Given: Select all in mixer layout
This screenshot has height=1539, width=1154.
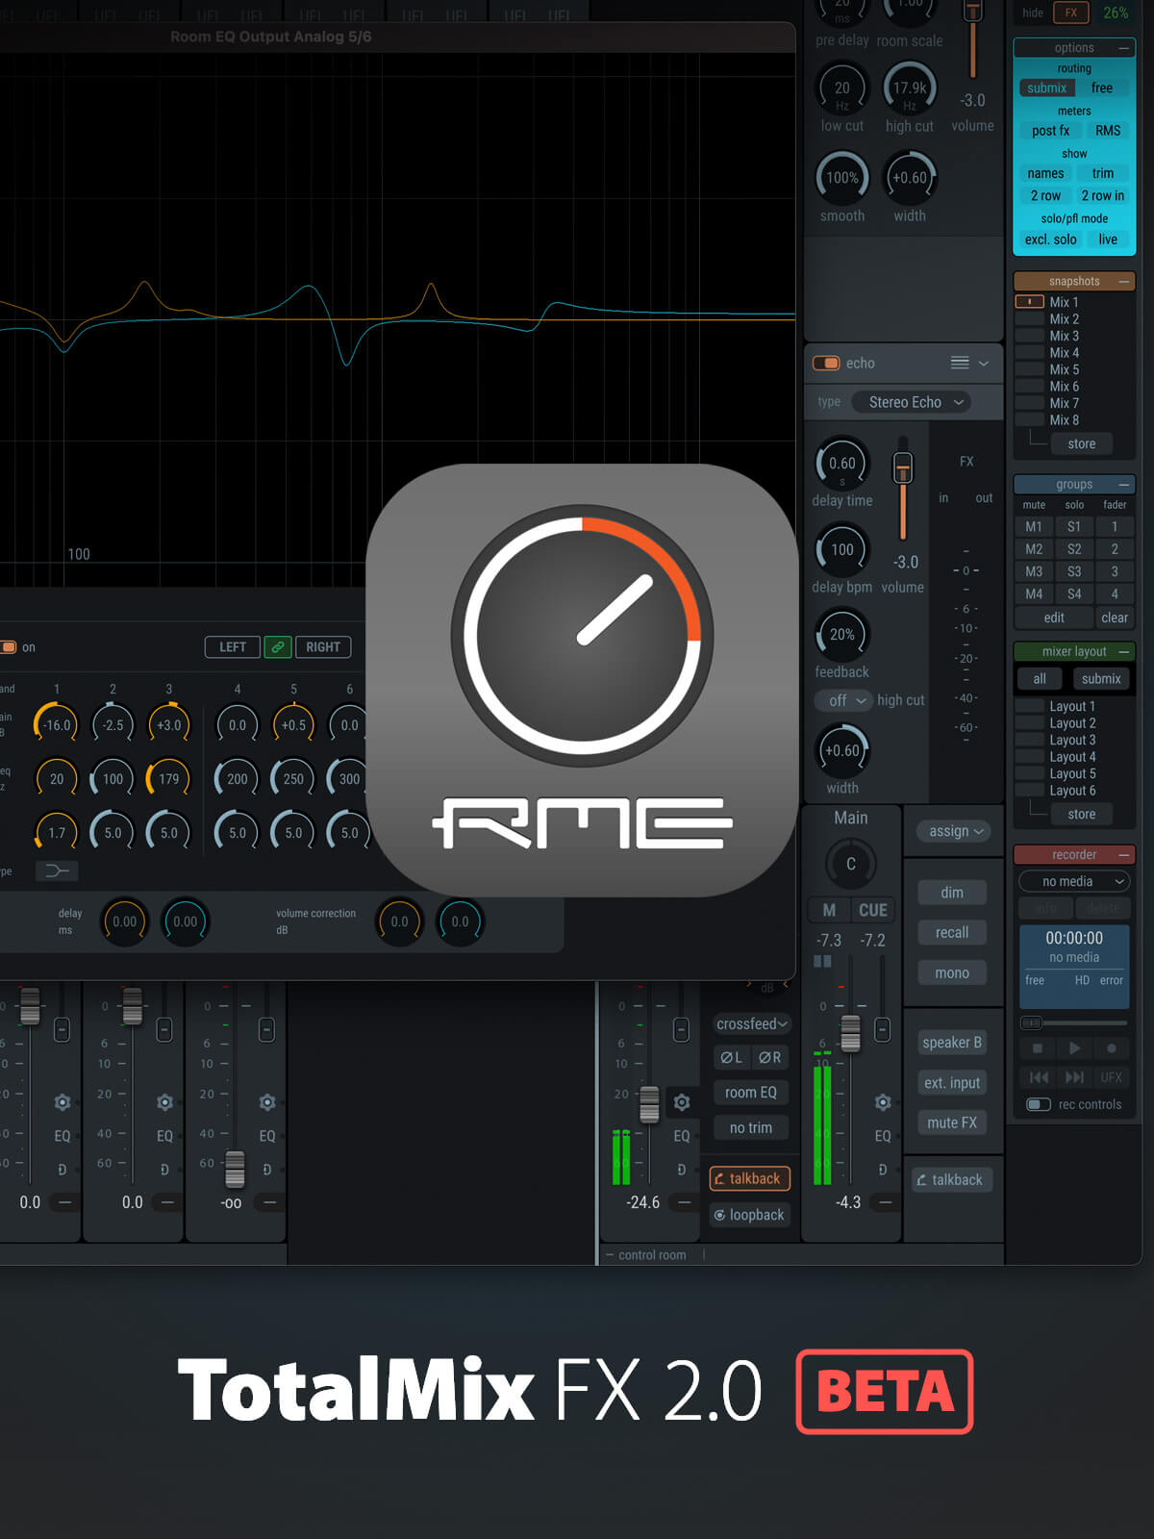Looking at the screenshot, I should (x=1040, y=678).
